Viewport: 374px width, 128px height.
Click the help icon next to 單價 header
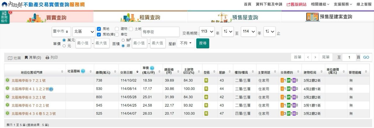[x=152, y=68]
